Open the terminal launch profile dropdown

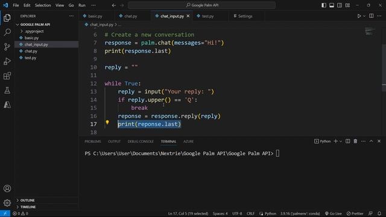click(x=341, y=142)
